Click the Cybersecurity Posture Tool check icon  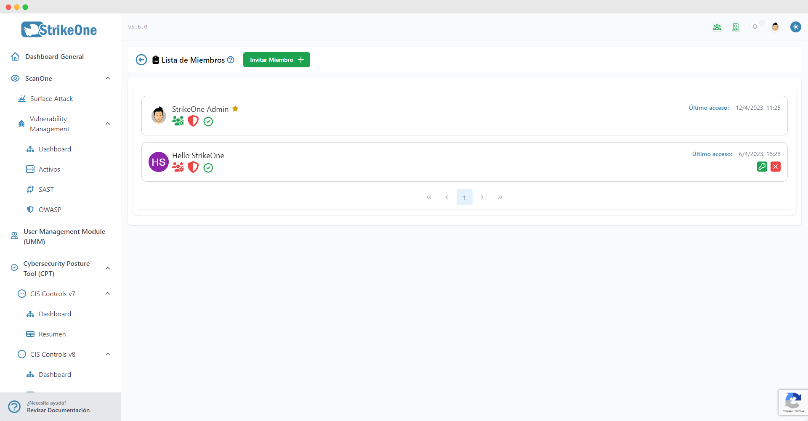click(x=14, y=267)
